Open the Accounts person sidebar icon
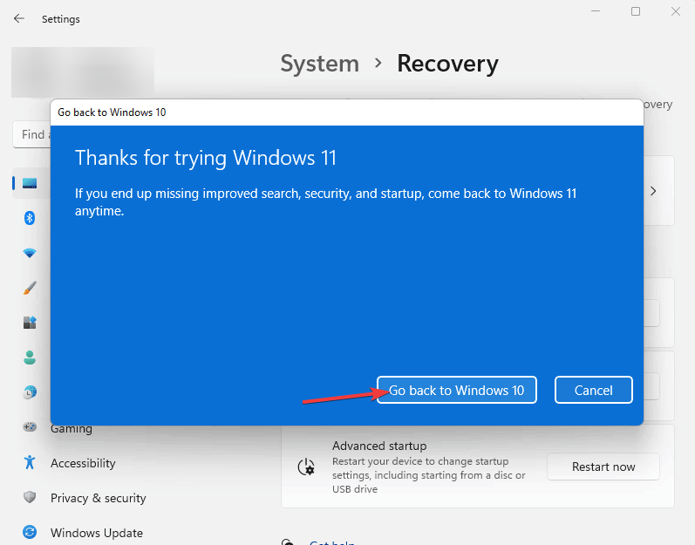 tap(30, 358)
